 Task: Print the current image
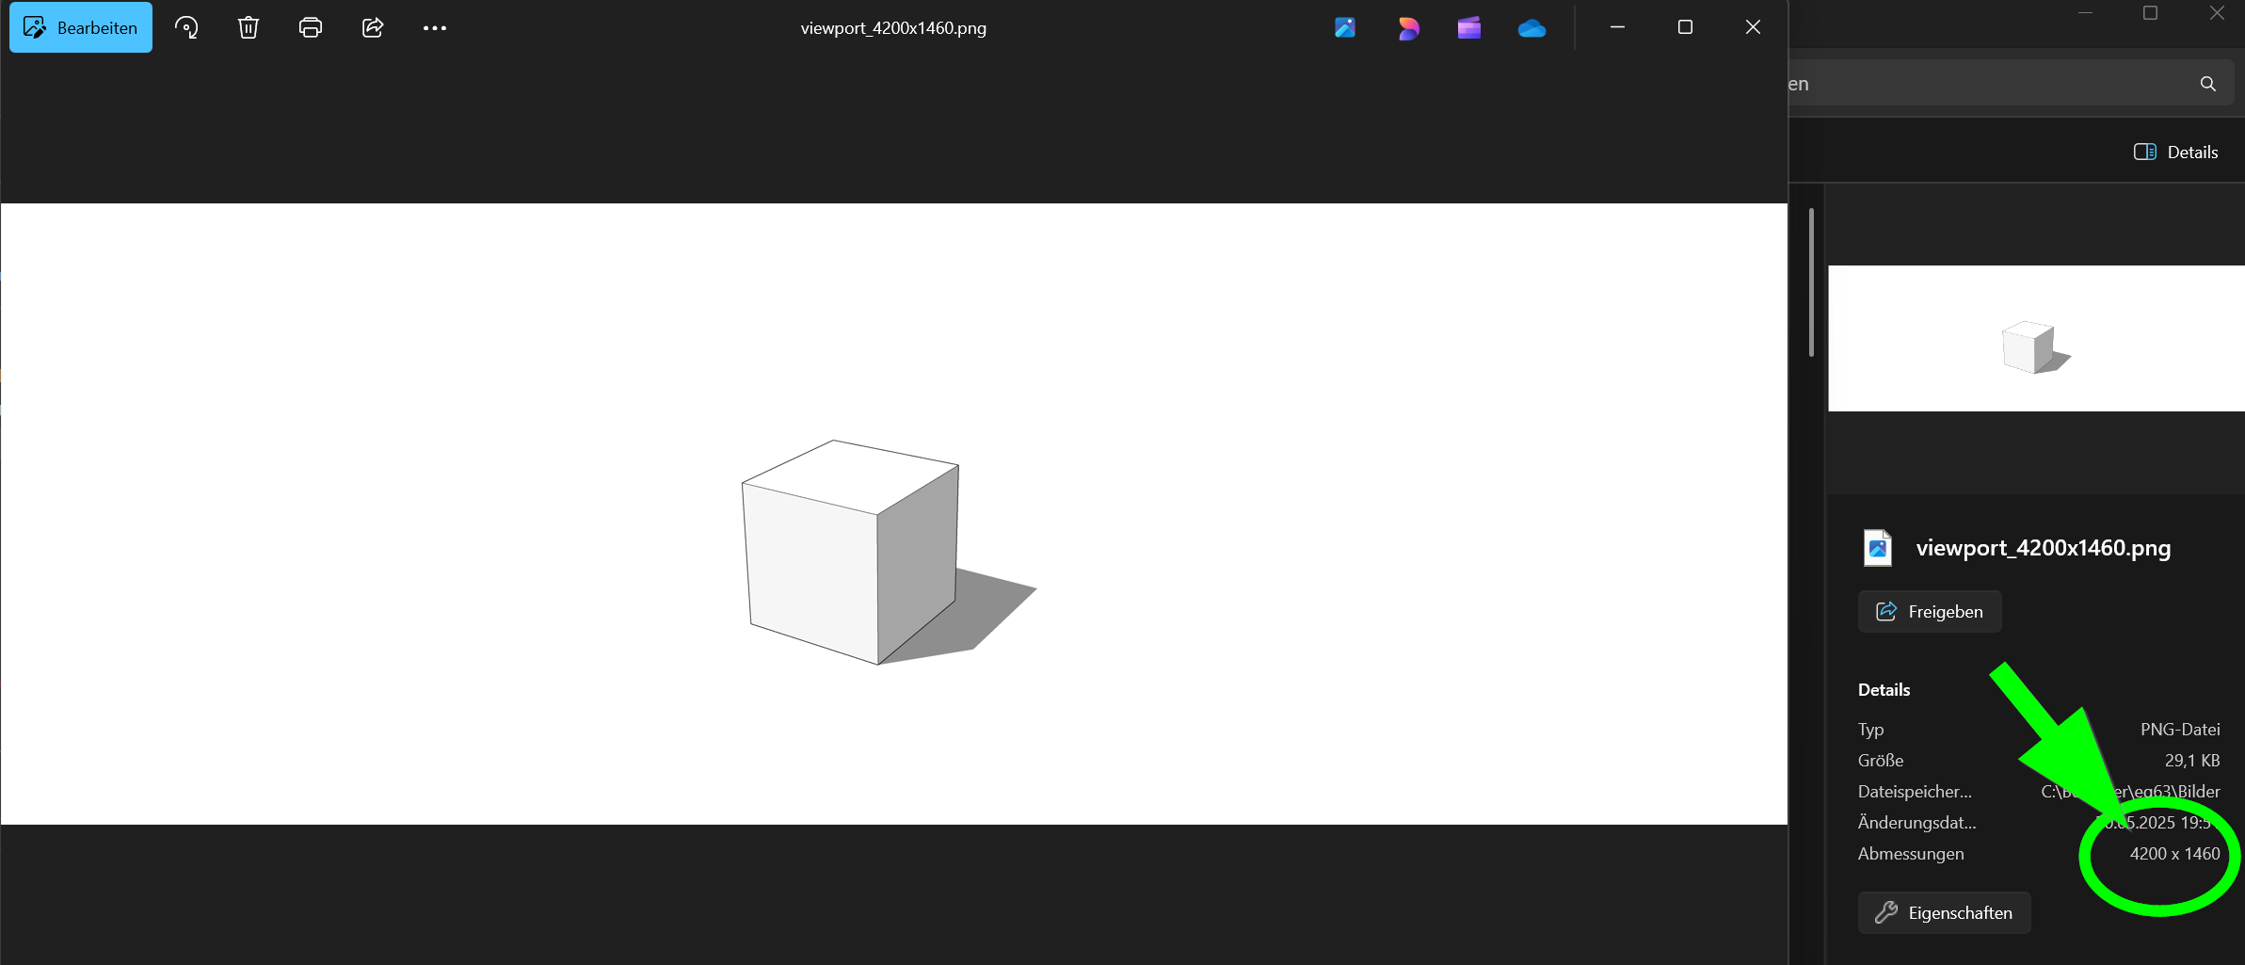310,27
